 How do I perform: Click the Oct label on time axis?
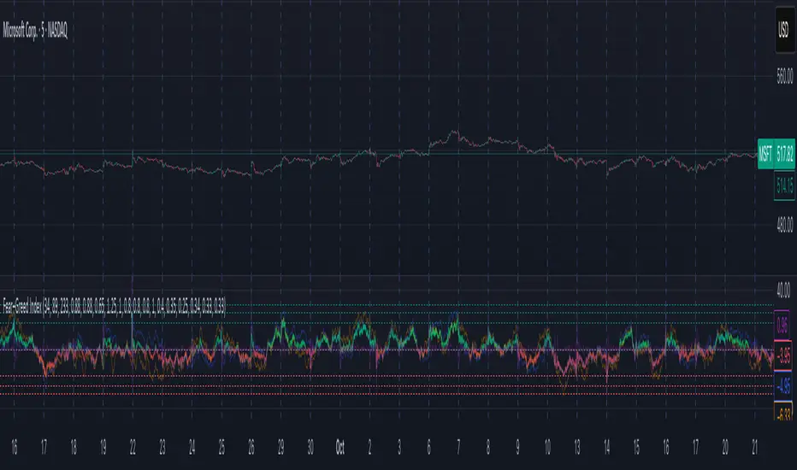coord(339,445)
